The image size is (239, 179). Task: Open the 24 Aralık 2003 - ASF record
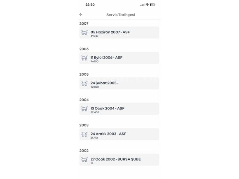(119, 134)
